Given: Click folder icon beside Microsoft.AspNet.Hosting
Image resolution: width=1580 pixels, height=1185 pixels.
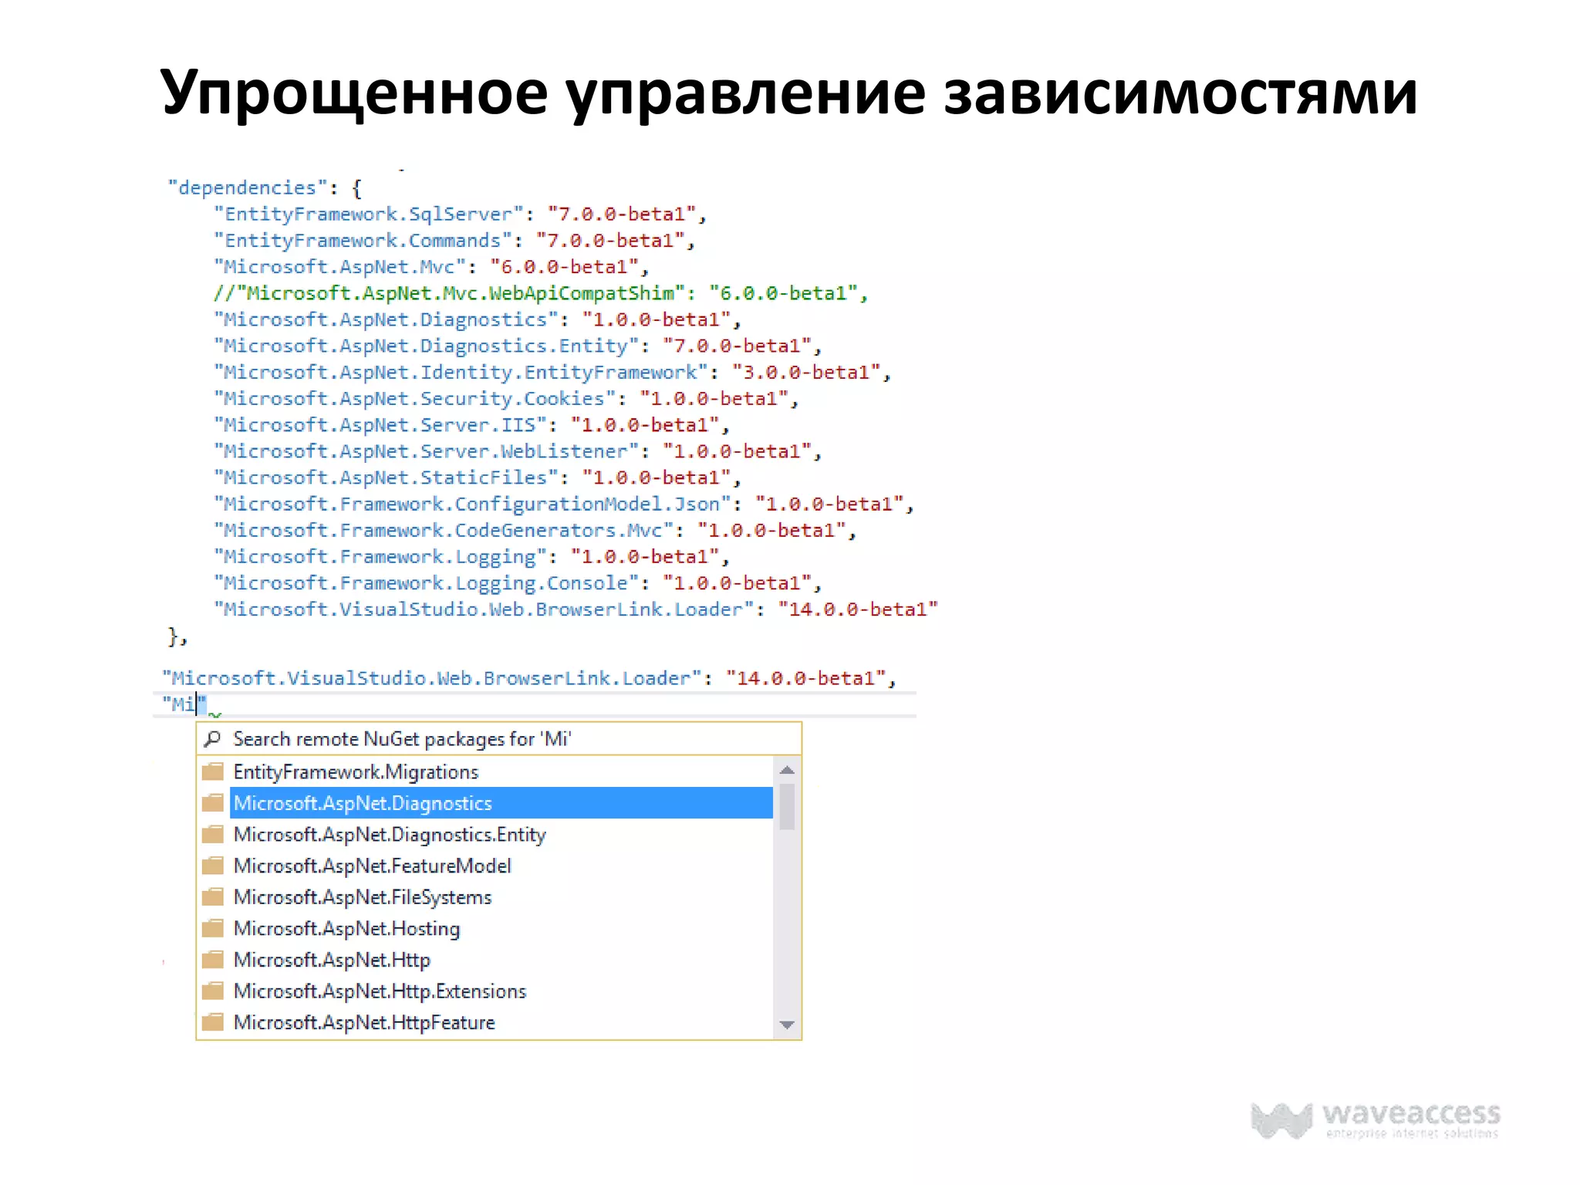Looking at the screenshot, I should (213, 928).
